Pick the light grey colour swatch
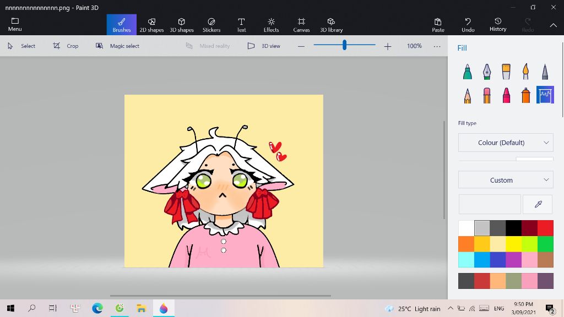This screenshot has width=564, height=317. 482,228
